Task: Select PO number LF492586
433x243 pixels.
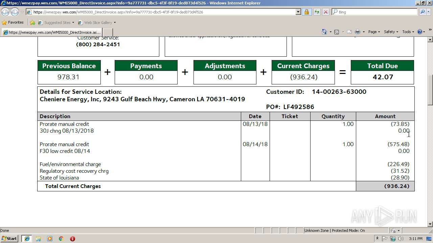Action: coord(299,107)
